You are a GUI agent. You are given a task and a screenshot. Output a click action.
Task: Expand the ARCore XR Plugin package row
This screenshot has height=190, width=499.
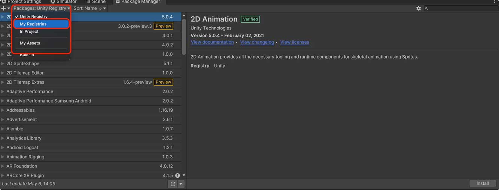point(3,175)
